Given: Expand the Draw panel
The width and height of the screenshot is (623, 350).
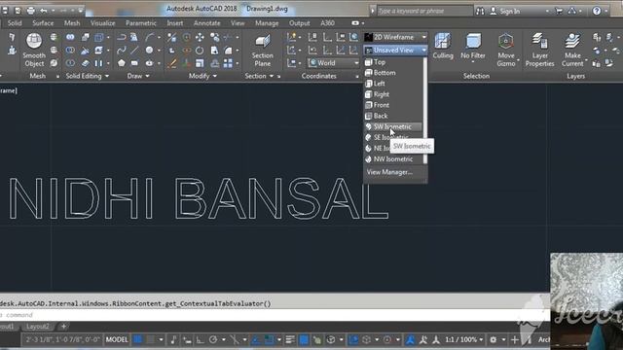Looking at the screenshot, I should (138, 76).
